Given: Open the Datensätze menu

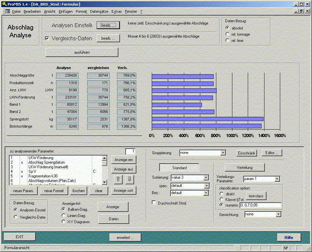Looking at the screenshot, I should 99,11.
